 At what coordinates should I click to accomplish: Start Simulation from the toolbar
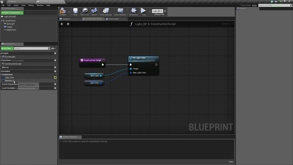(x=134, y=11)
